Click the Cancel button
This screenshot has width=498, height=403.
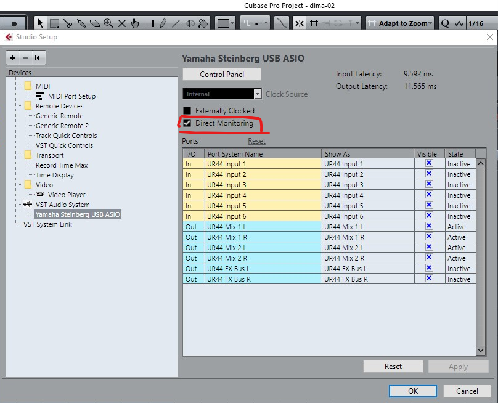point(467,391)
